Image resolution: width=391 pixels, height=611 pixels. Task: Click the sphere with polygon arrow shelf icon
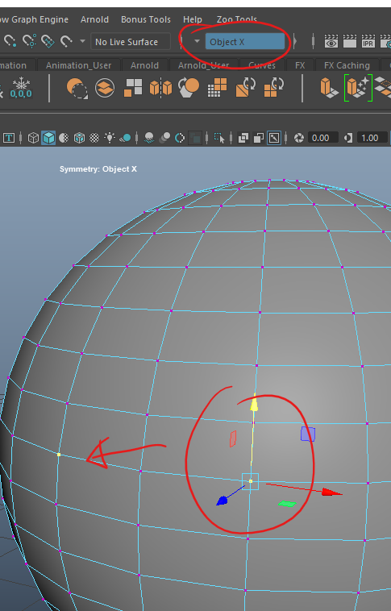click(189, 88)
